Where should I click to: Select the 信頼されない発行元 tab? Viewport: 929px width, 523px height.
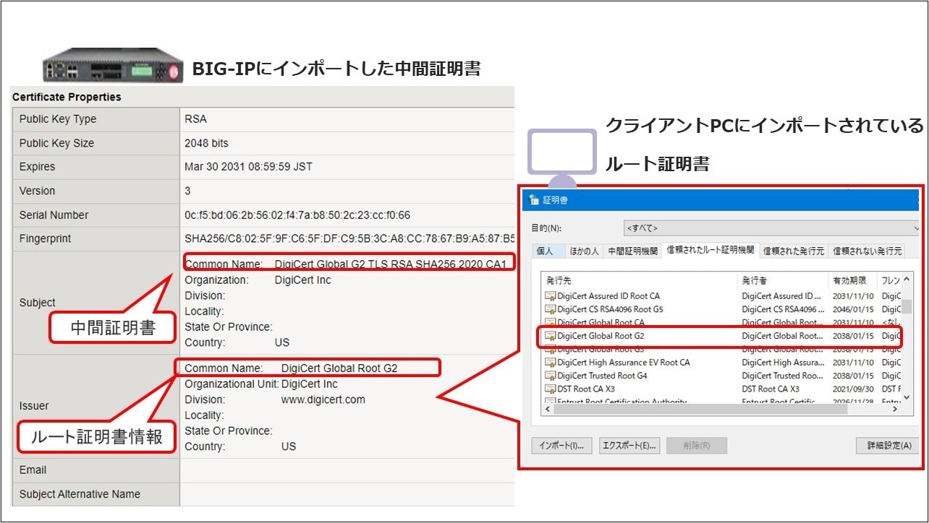[x=867, y=251]
